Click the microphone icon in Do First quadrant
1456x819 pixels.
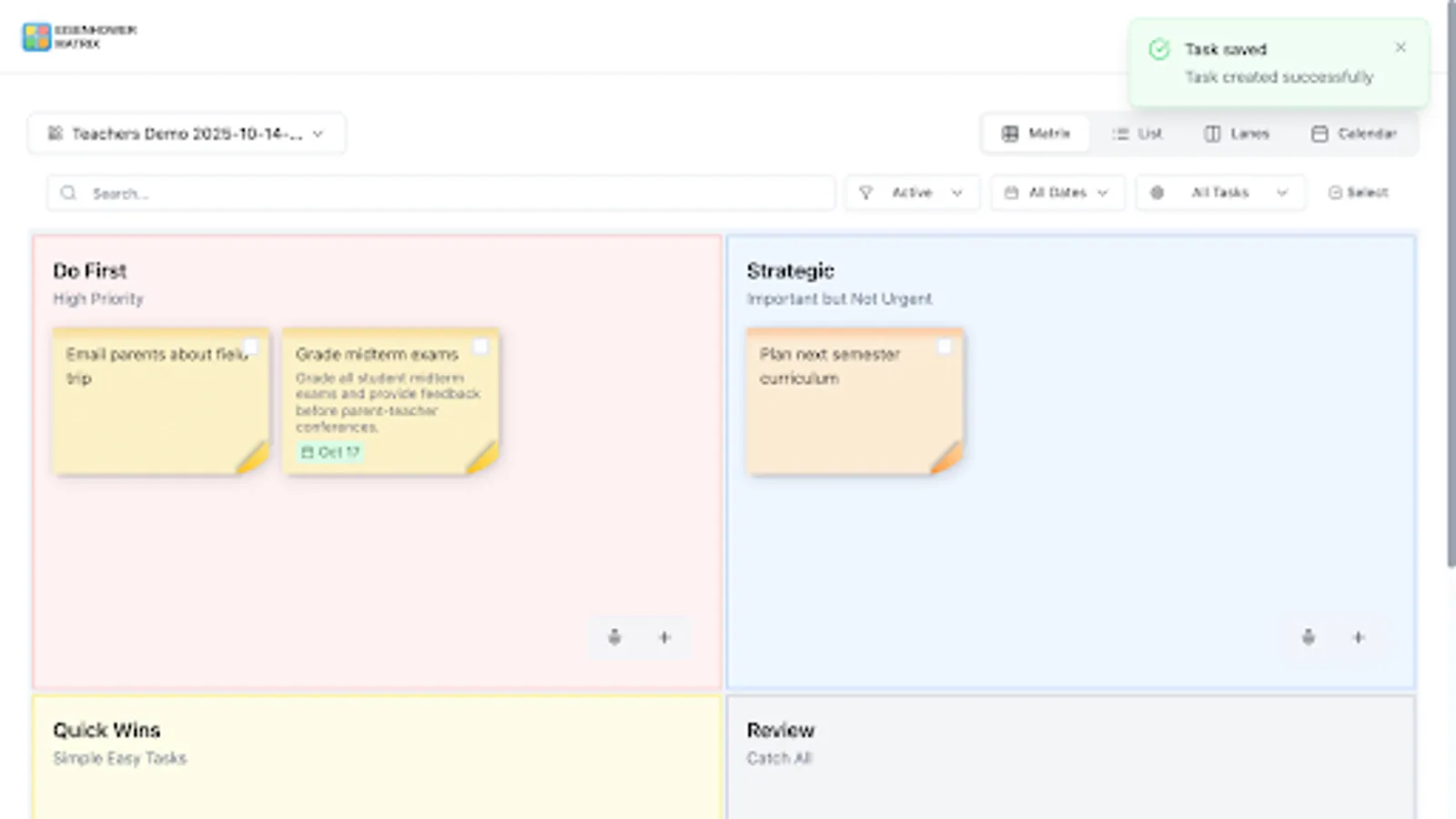pyautogui.click(x=614, y=638)
